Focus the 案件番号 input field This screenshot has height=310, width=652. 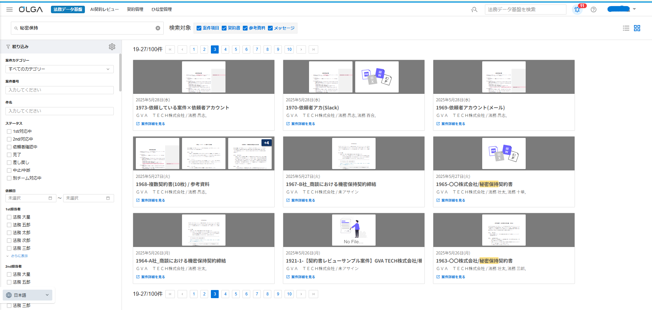[x=59, y=90]
